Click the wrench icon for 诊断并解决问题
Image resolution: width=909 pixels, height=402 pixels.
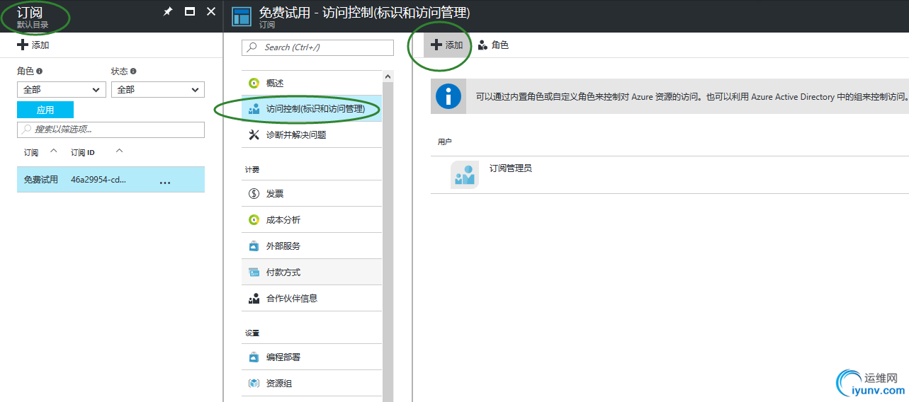[254, 134]
